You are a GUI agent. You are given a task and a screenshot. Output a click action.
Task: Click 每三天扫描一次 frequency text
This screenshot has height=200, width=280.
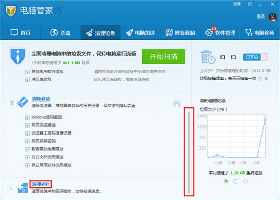(242, 79)
